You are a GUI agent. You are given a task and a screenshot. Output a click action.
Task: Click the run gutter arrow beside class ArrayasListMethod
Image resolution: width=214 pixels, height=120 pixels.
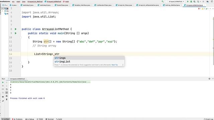pyautogui.click(x=16, y=29)
